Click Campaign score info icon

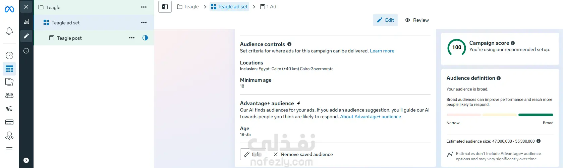[x=513, y=43]
